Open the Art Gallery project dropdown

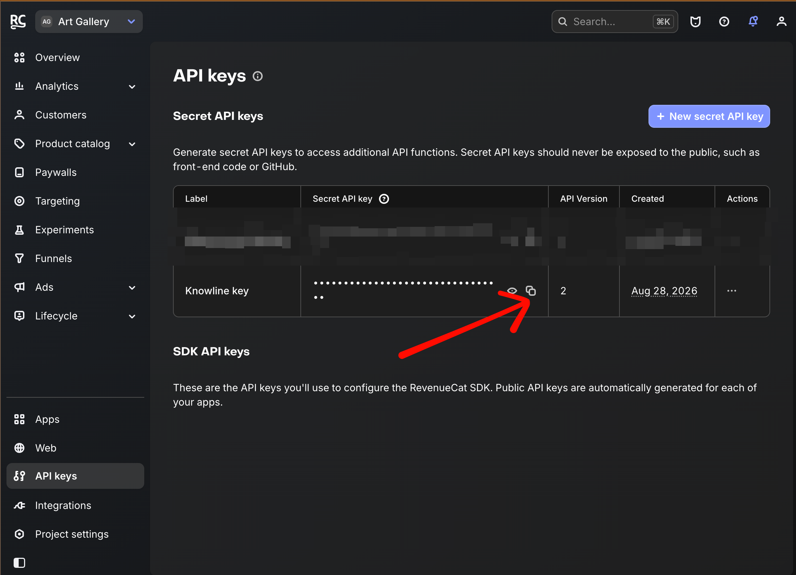(x=89, y=22)
